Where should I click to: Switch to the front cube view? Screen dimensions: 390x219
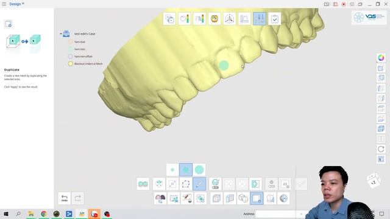tap(381, 68)
